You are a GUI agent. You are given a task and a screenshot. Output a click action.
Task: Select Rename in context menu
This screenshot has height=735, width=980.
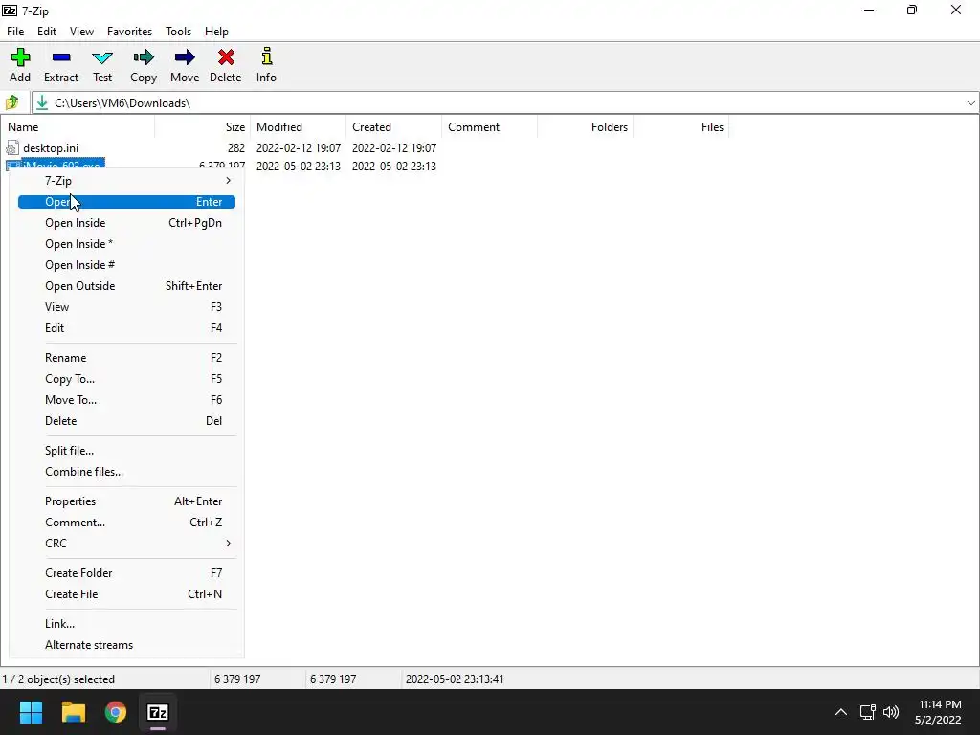pos(127,358)
